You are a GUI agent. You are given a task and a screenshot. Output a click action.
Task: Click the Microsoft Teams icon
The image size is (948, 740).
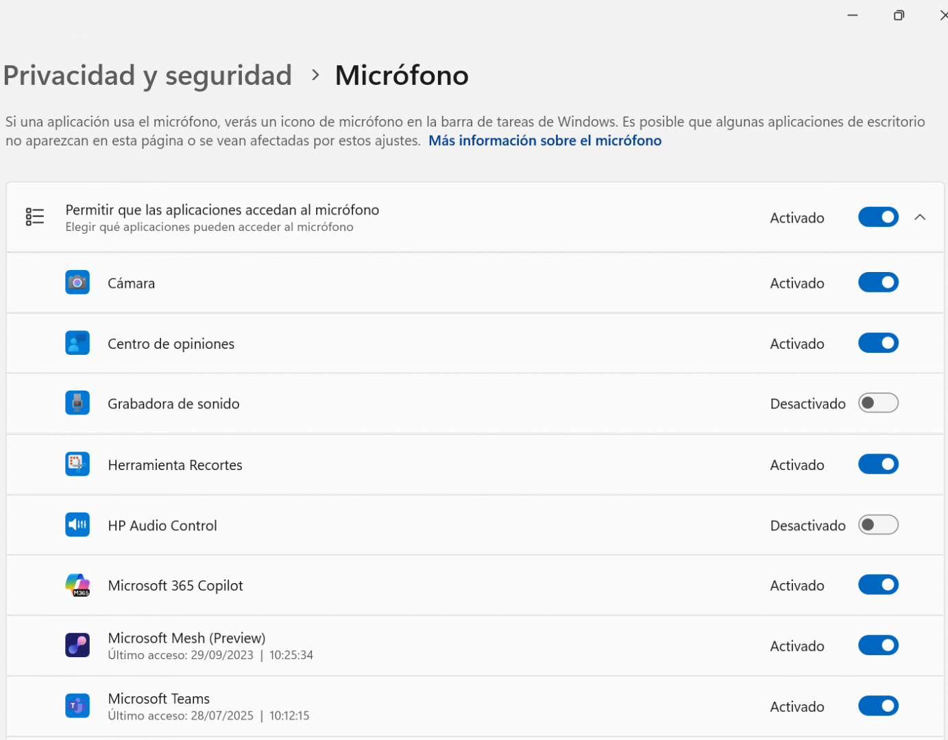pyautogui.click(x=77, y=706)
